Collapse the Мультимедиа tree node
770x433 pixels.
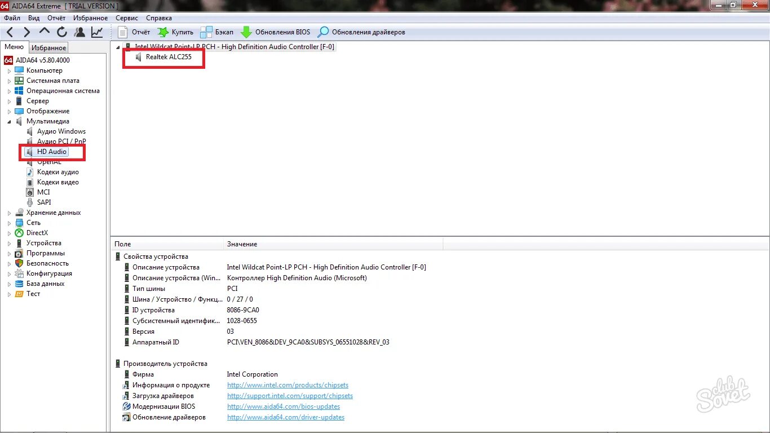coord(9,121)
